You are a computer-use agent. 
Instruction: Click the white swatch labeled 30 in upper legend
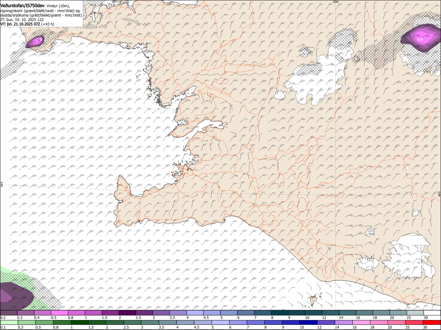pyautogui.click(x=432, y=312)
